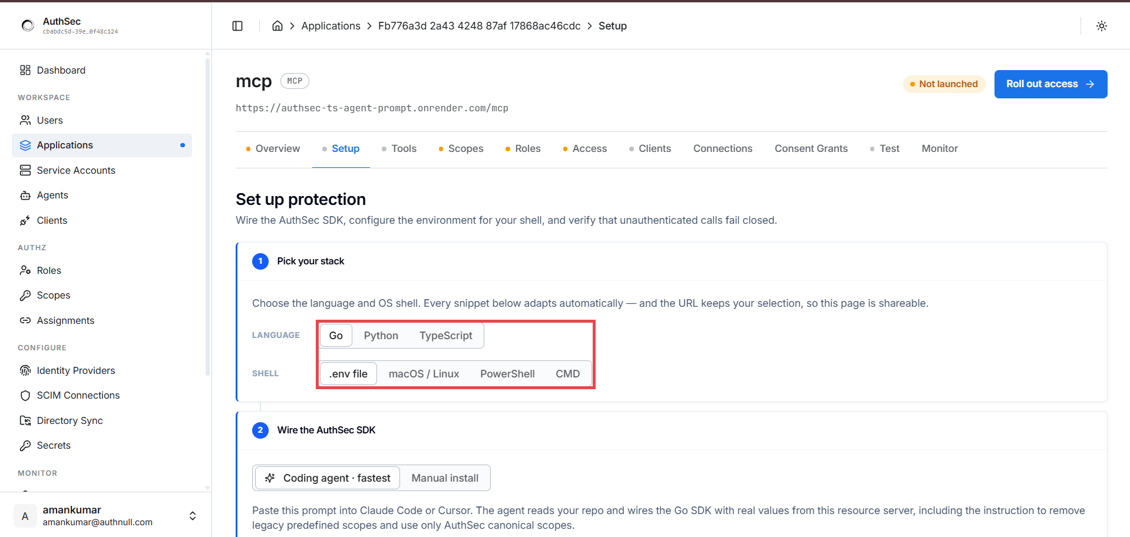
Task: Select Go as the language
Action: tap(336, 336)
